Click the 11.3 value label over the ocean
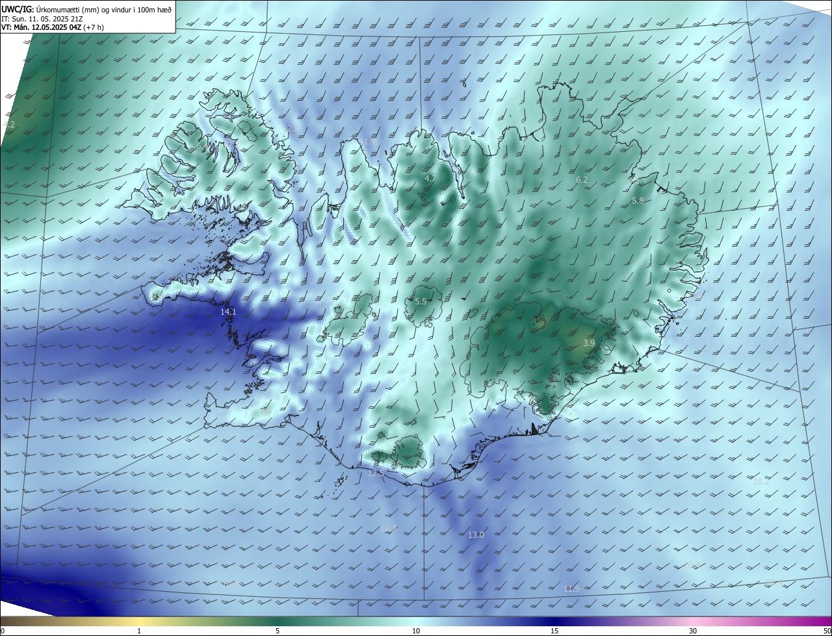Viewport: 832px width, 636px height. [x=388, y=528]
